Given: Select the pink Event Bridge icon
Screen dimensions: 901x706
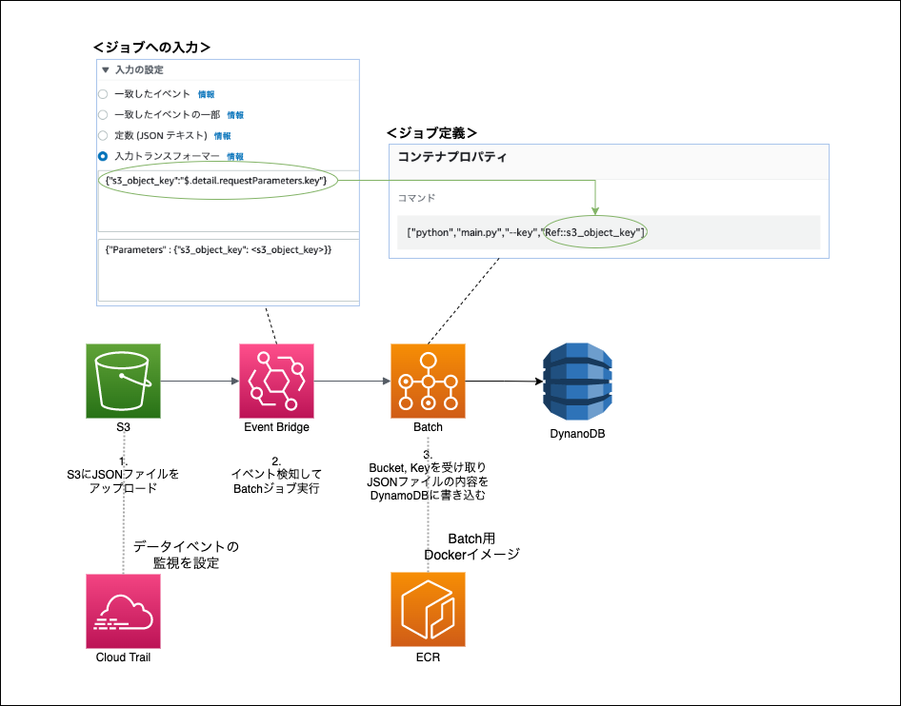Looking at the screenshot, I should (x=276, y=382).
